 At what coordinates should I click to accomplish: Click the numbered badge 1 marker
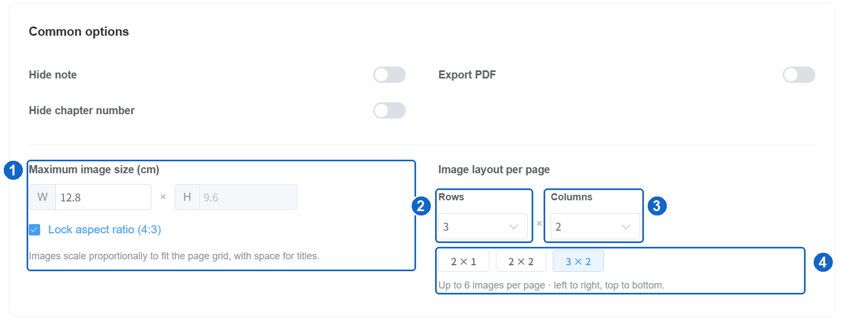click(x=12, y=171)
